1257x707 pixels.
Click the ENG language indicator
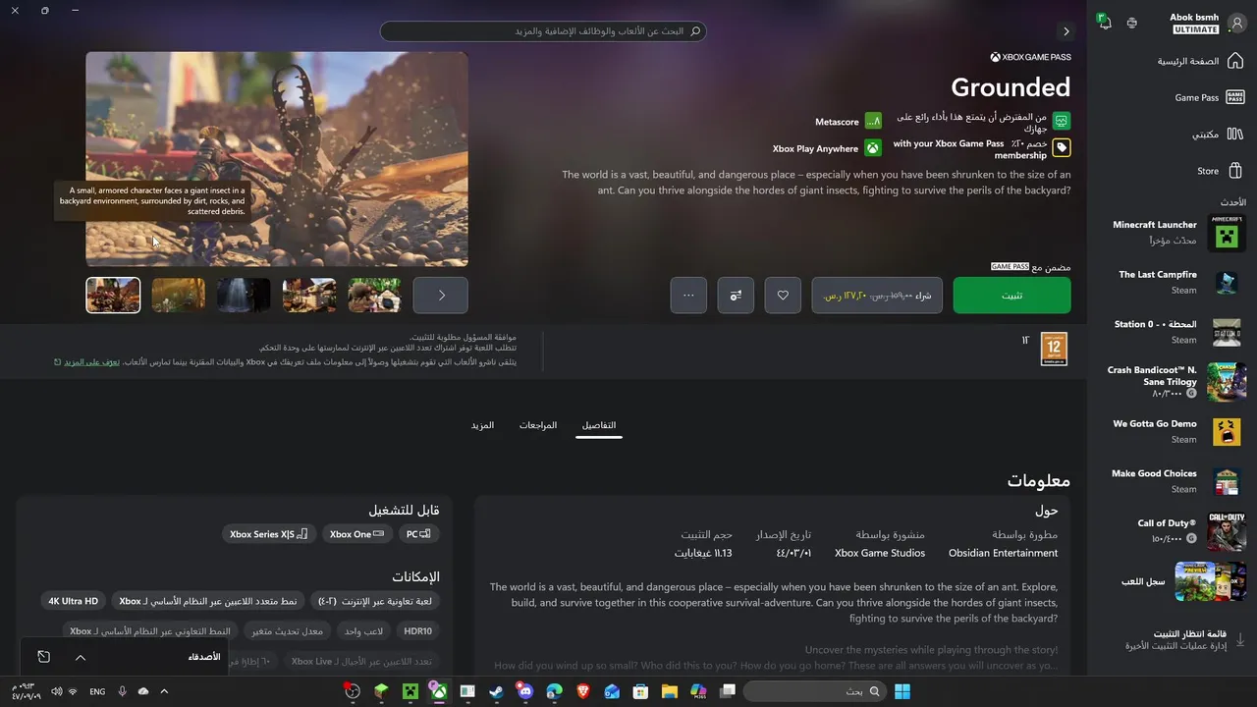tap(97, 691)
